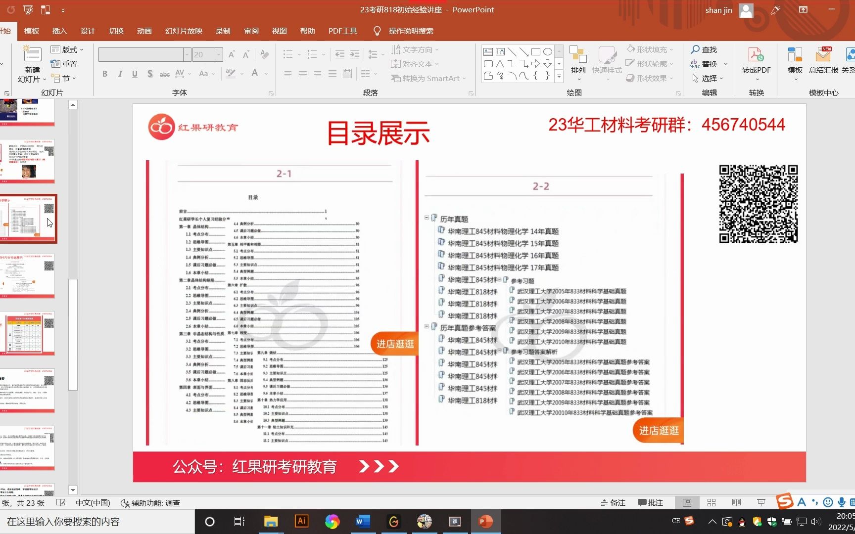Open the 节 section dropdown
855x534 pixels.
[x=64, y=78]
